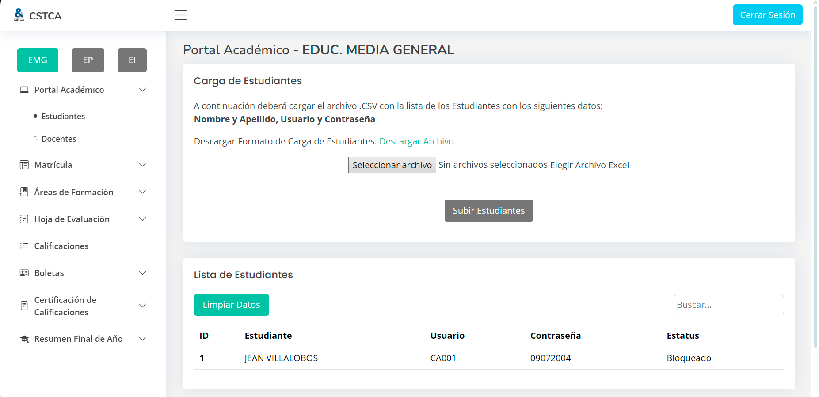The height and width of the screenshot is (397, 819).
Task: Click the Limpiar Datos button
Action: point(231,305)
